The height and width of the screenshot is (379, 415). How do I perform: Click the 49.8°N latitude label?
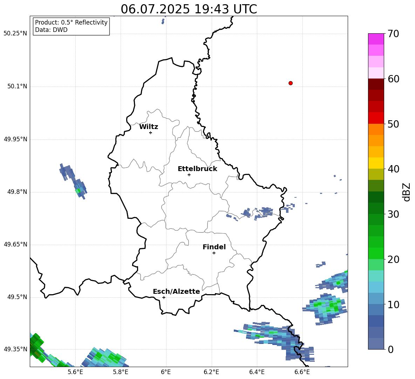17,192
